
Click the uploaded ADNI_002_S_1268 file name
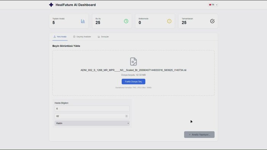(x=133, y=70)
